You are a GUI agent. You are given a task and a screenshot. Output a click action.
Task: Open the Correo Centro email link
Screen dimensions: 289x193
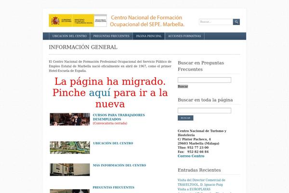click(x=191, y=156)
